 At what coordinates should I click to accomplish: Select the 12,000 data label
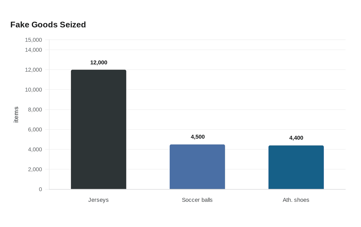click(x=99, y=63)
